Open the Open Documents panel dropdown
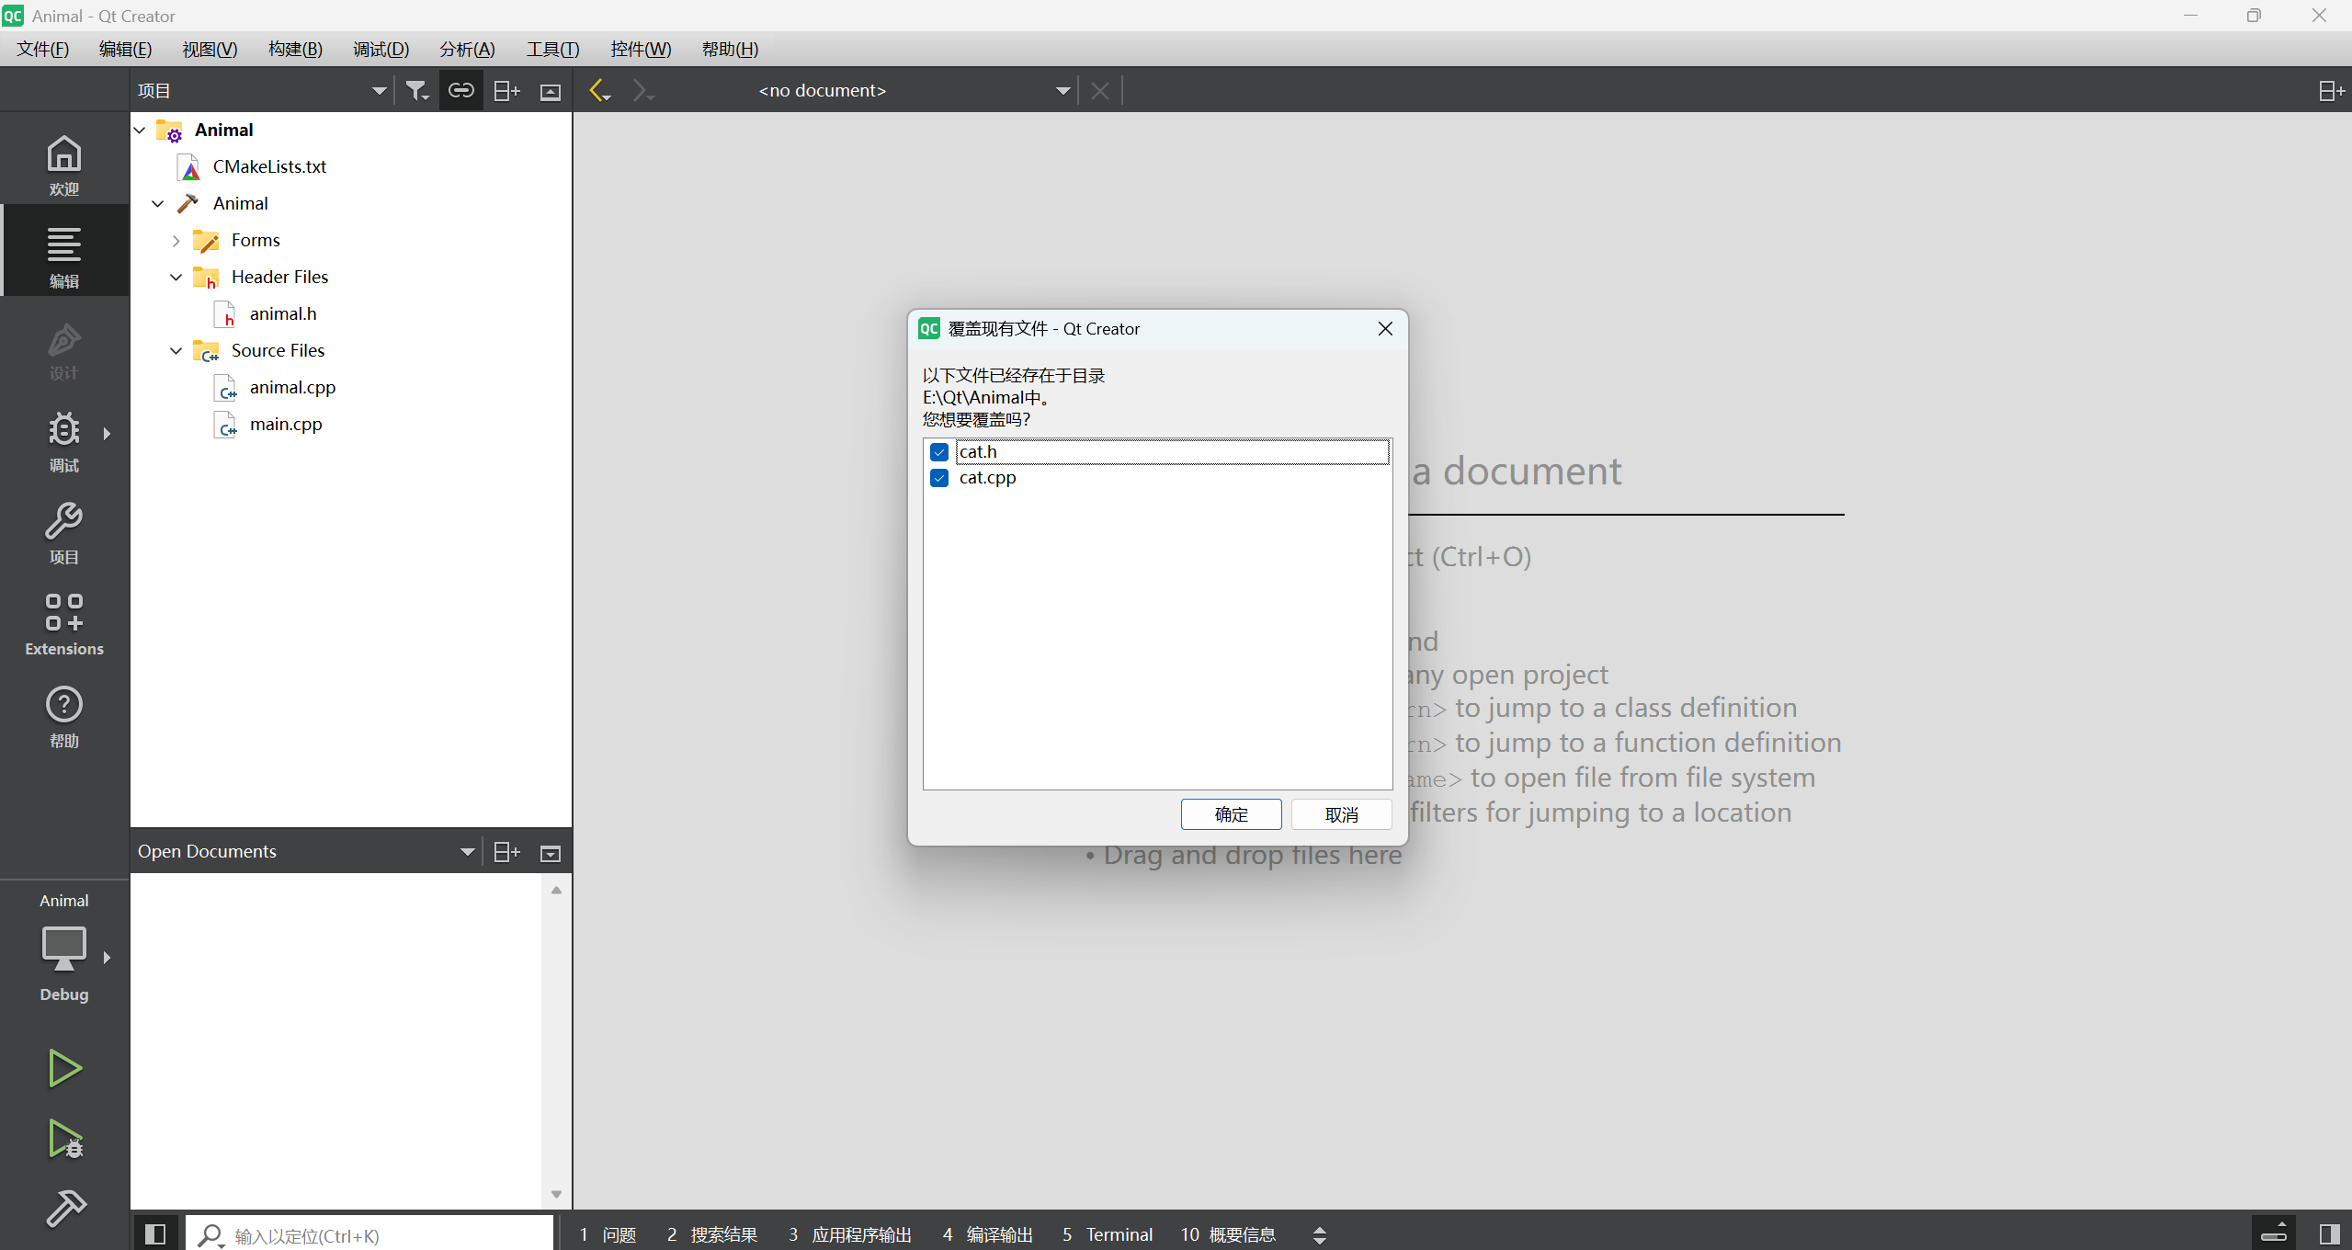Viewport: 2352px width, 1250px height. [x=467, y=852]
